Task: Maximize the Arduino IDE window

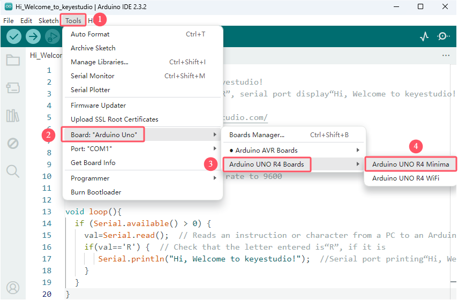Action: click(421, 6)
